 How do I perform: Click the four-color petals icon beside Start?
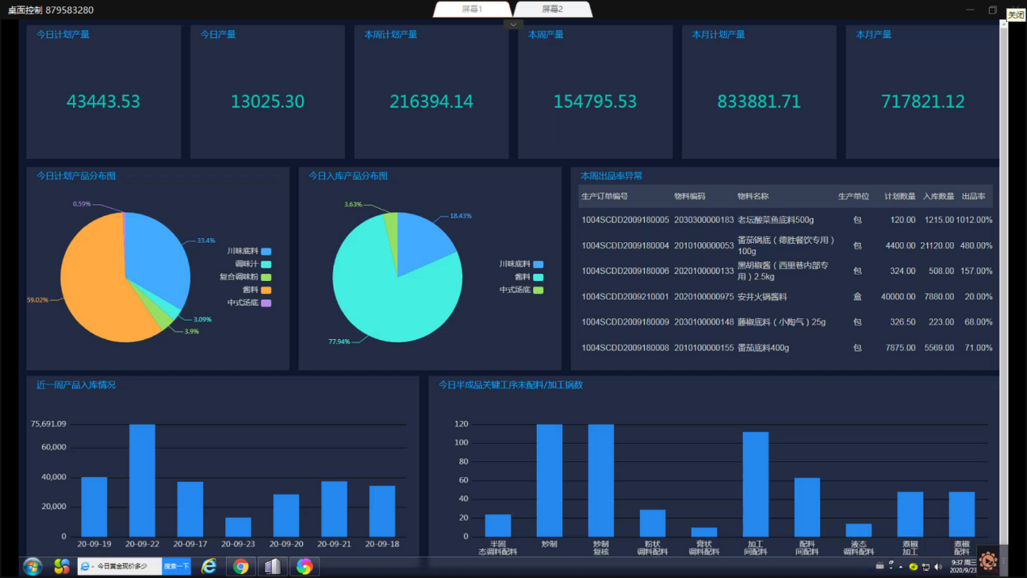pos(62,567)
